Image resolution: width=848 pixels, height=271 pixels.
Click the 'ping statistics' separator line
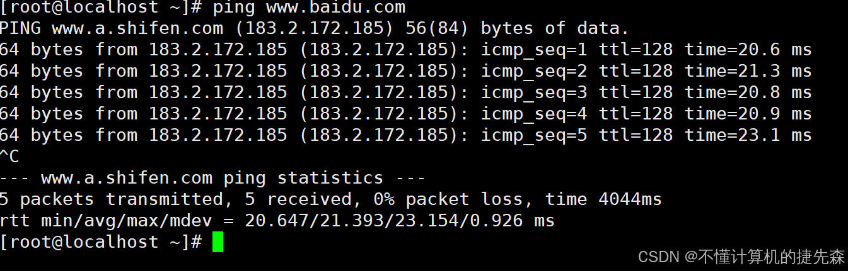(213, 179)
